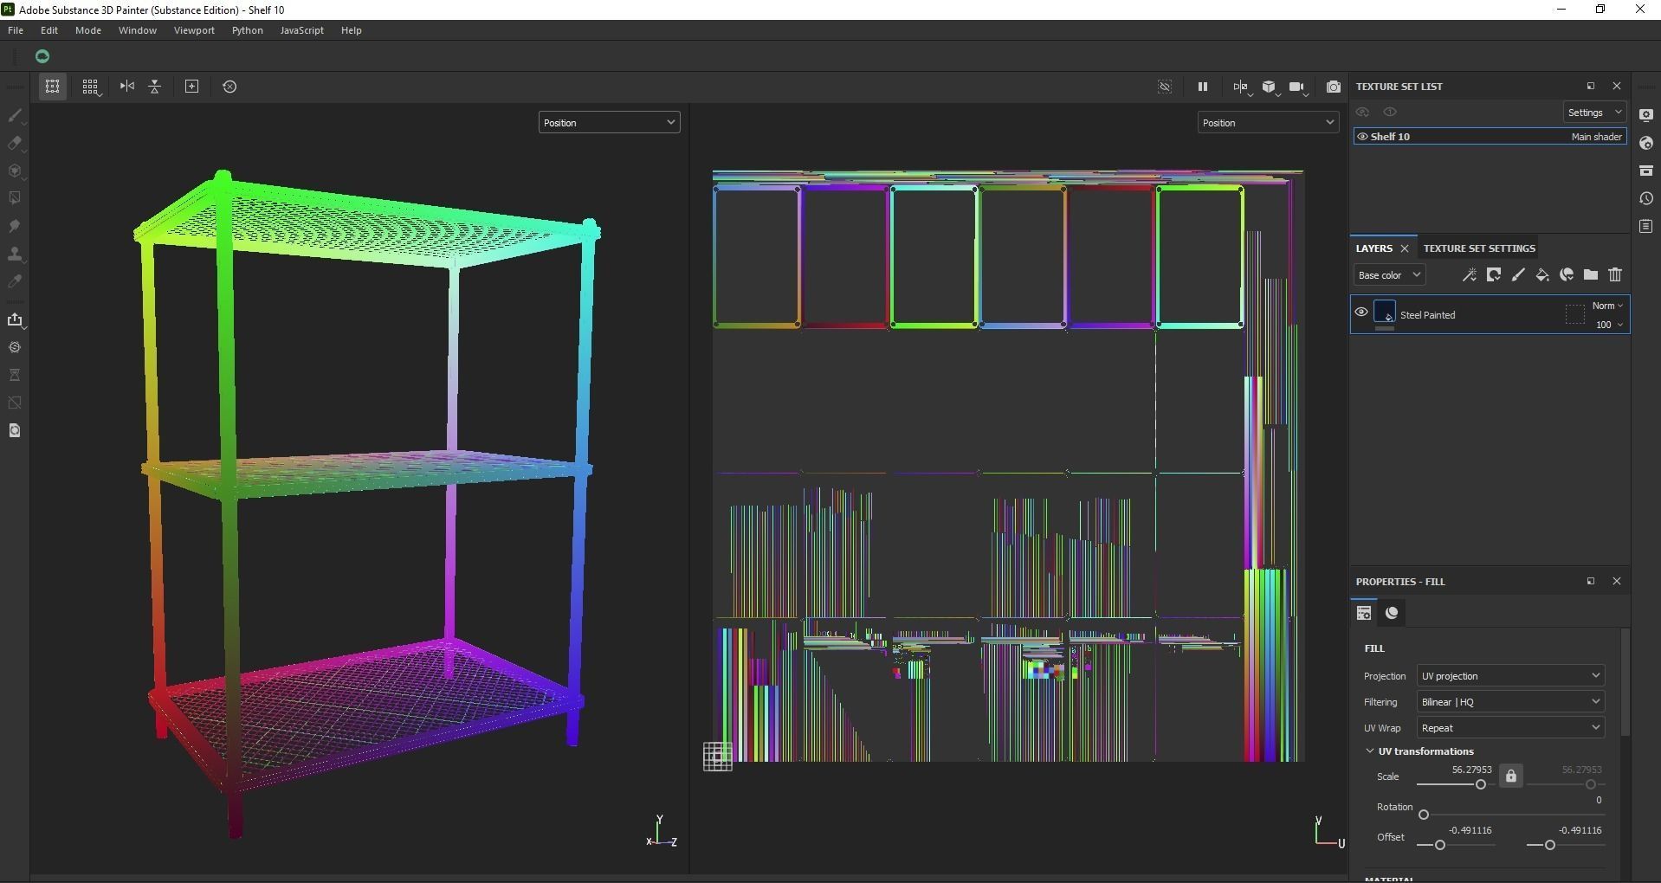
Task: Open the Log clipboard icon on right dock
Action: point(1646,226)
